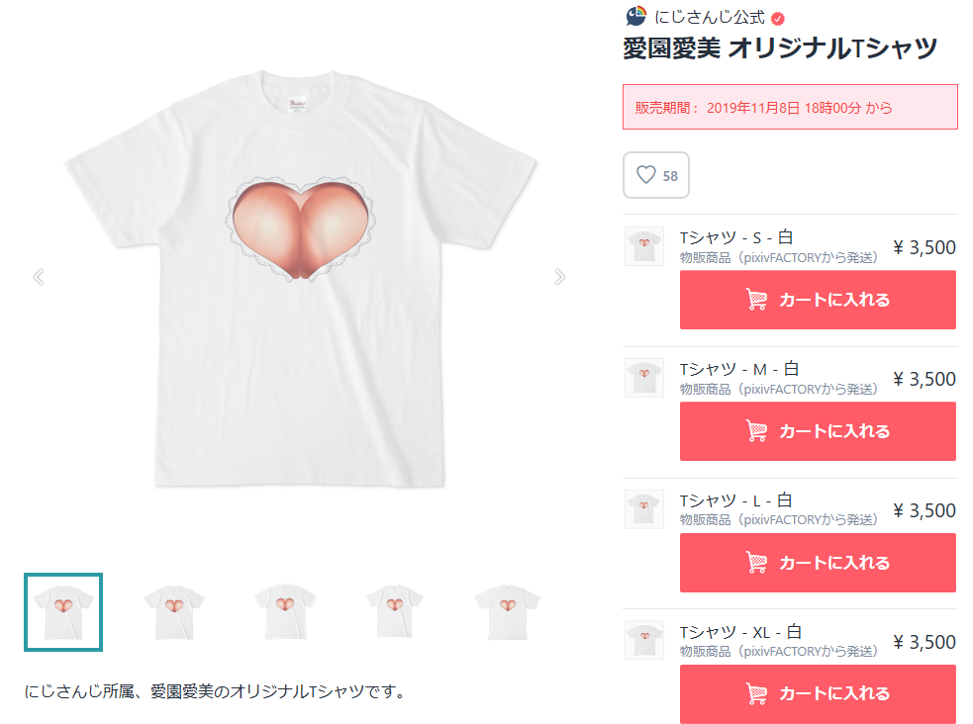The image size is (973, 724).
Task: Show next product image with right arrow
Action: 560,277
